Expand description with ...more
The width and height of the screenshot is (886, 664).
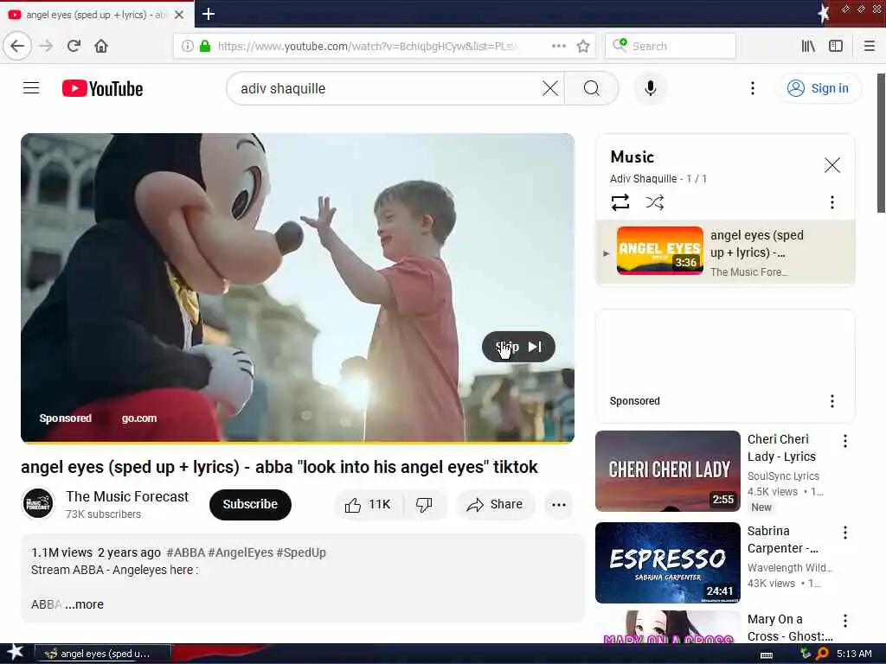(x=84, y=604)
